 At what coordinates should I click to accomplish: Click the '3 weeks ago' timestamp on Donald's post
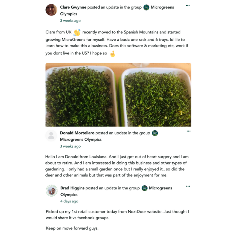pyautogui.click(x=70, y=146)
